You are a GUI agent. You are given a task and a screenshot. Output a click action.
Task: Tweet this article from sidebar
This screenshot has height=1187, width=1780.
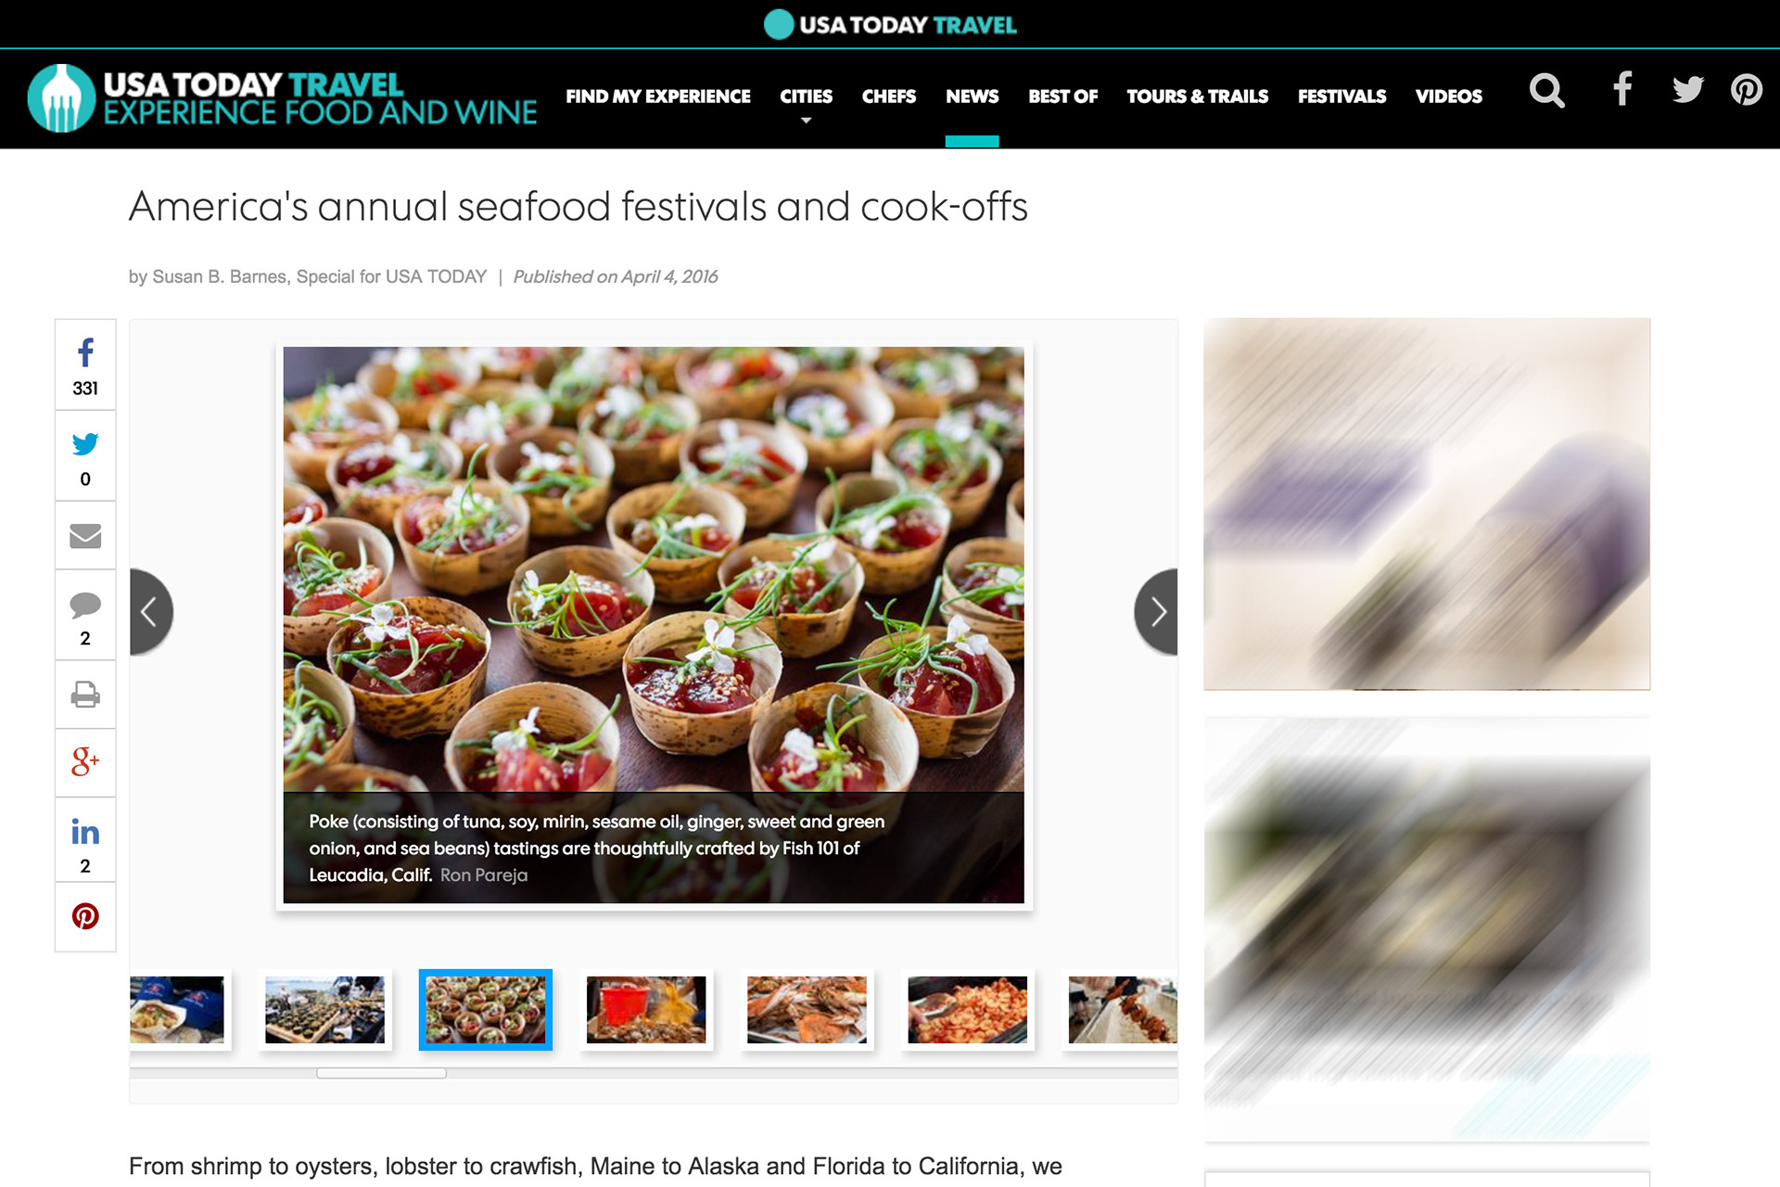point(85,456)
